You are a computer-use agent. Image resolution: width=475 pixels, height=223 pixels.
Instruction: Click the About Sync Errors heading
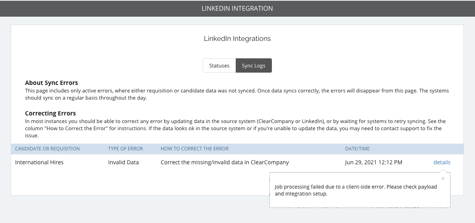52,83
